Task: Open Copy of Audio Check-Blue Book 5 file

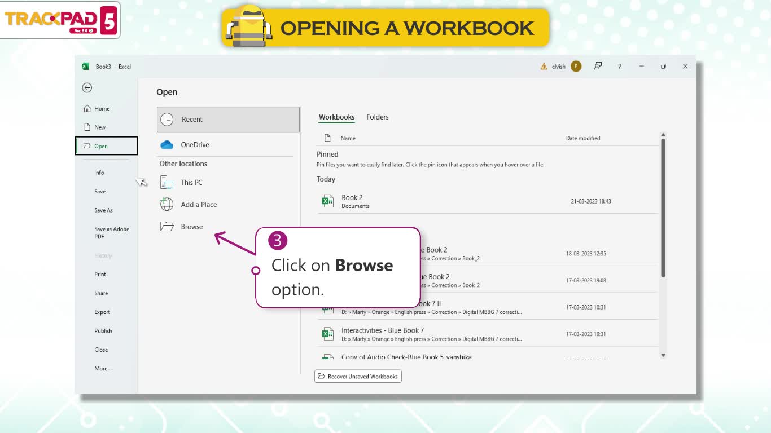Action: tap(487, 356)
